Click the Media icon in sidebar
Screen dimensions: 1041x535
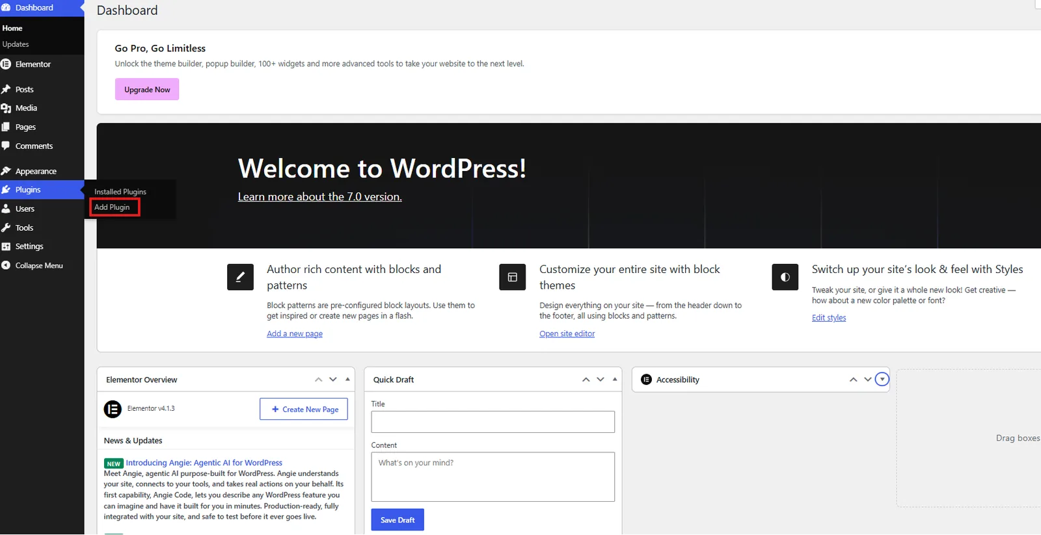click(6, 108)
